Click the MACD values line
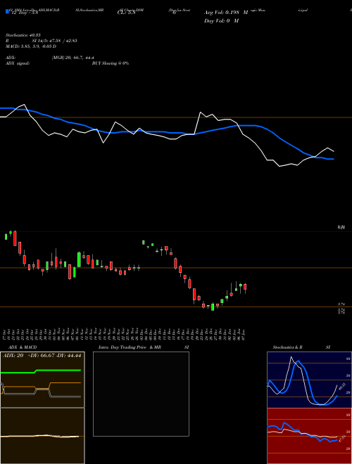Viewport: 352px width, 464px height. click(x=31, y=46)
